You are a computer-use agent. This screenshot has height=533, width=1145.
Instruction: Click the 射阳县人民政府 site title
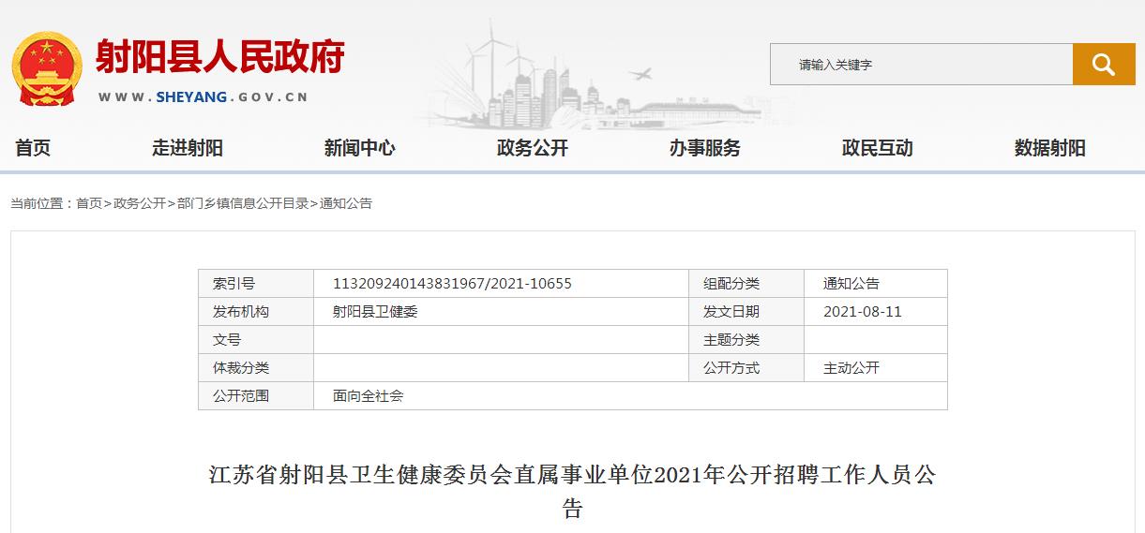[x=220, y=58]
